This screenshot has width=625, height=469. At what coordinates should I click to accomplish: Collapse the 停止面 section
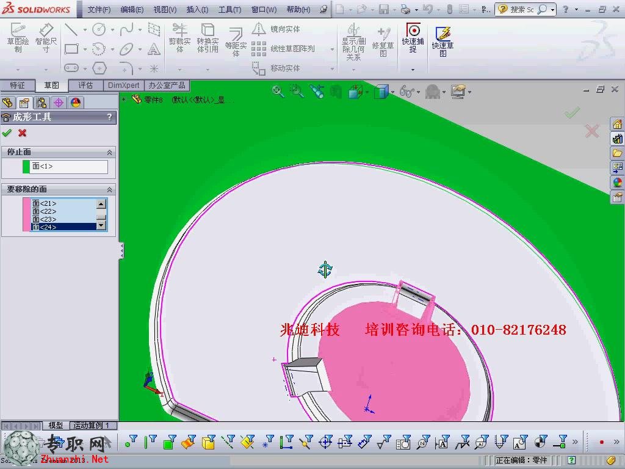(110, 152)
